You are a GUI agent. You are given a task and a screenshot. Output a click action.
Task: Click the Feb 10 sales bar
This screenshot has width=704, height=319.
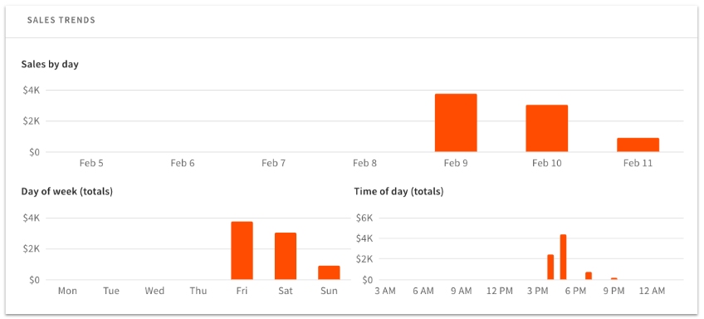(x=547, y=128)
